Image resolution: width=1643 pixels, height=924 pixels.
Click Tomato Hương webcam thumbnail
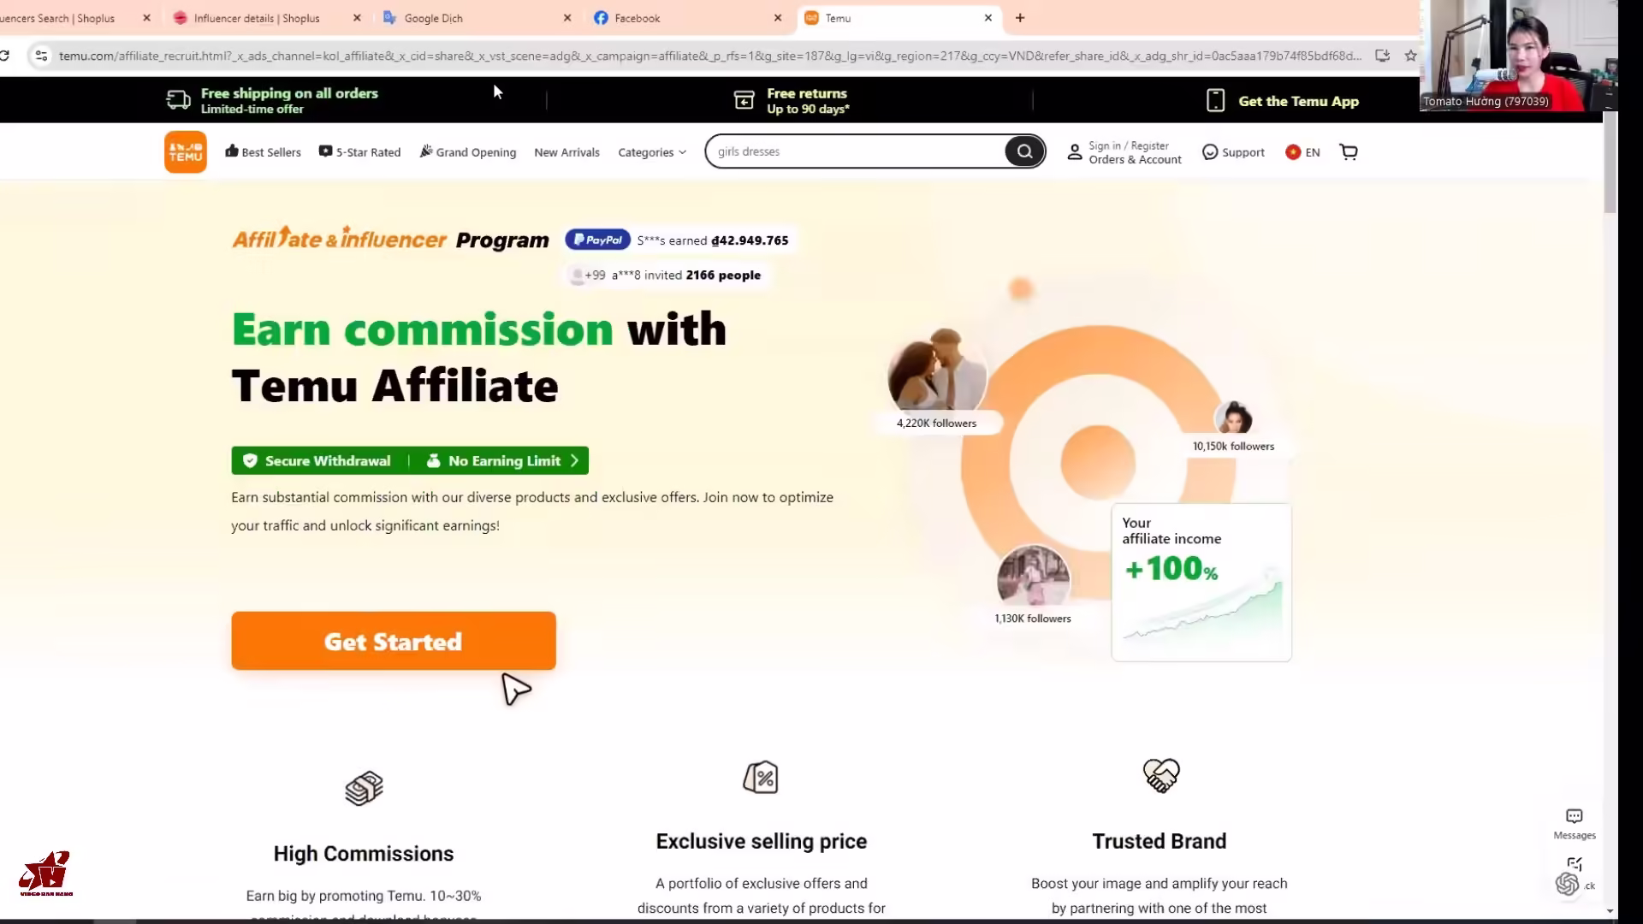pyautogui.click(x=1518, y=56)
